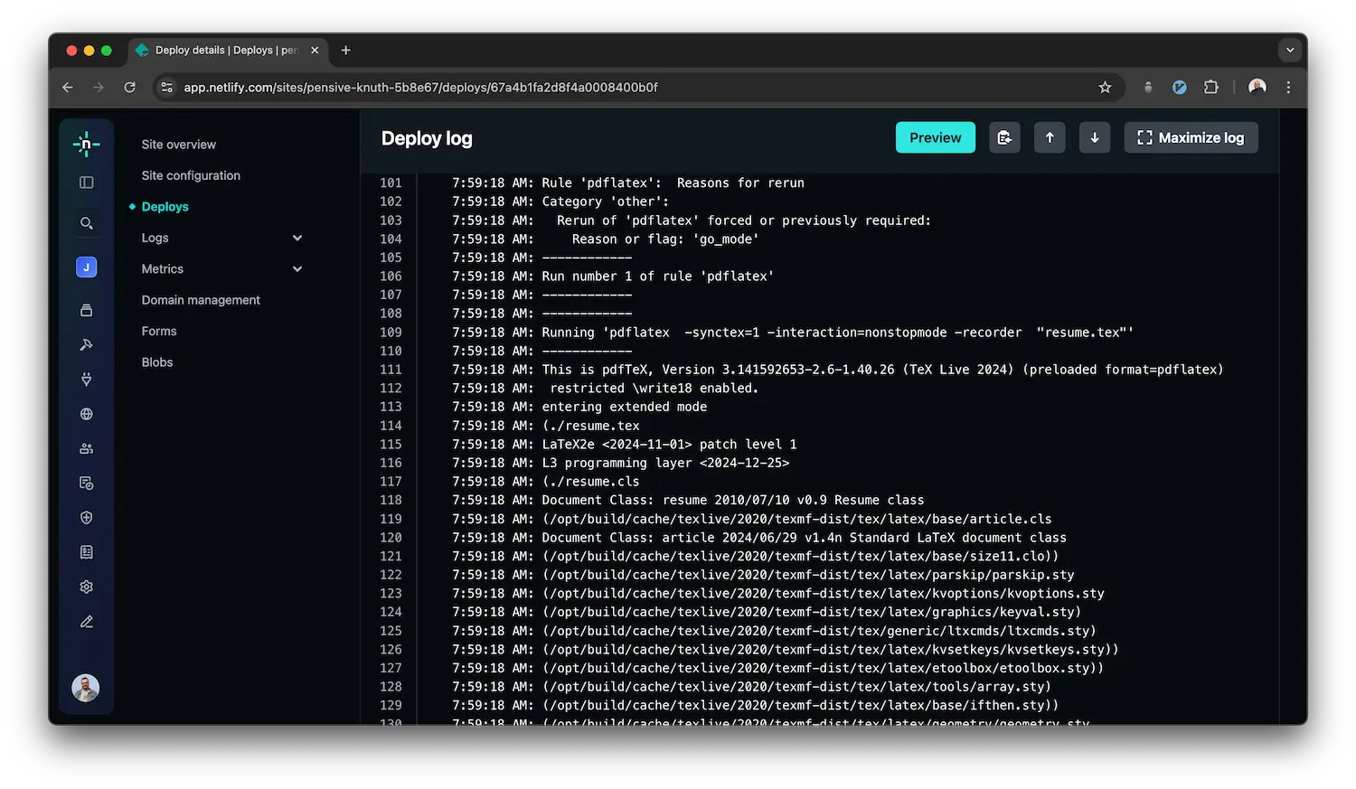Click the pencil edit icon in the sidebar
This screenshot has height=789, width=1356.
point(86,622)
